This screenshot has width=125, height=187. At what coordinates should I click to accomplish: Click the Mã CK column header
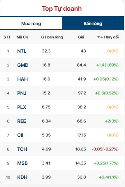(x=22, y=37)
